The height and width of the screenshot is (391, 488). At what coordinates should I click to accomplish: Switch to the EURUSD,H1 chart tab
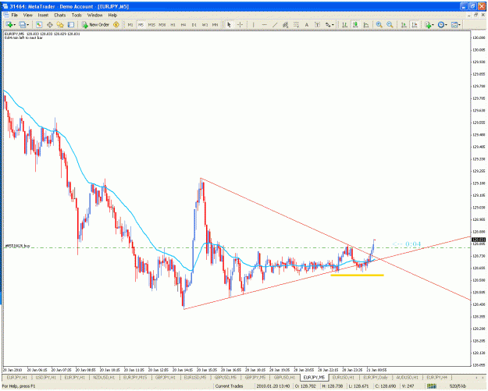pyautogui.click(x=344, y=377)
